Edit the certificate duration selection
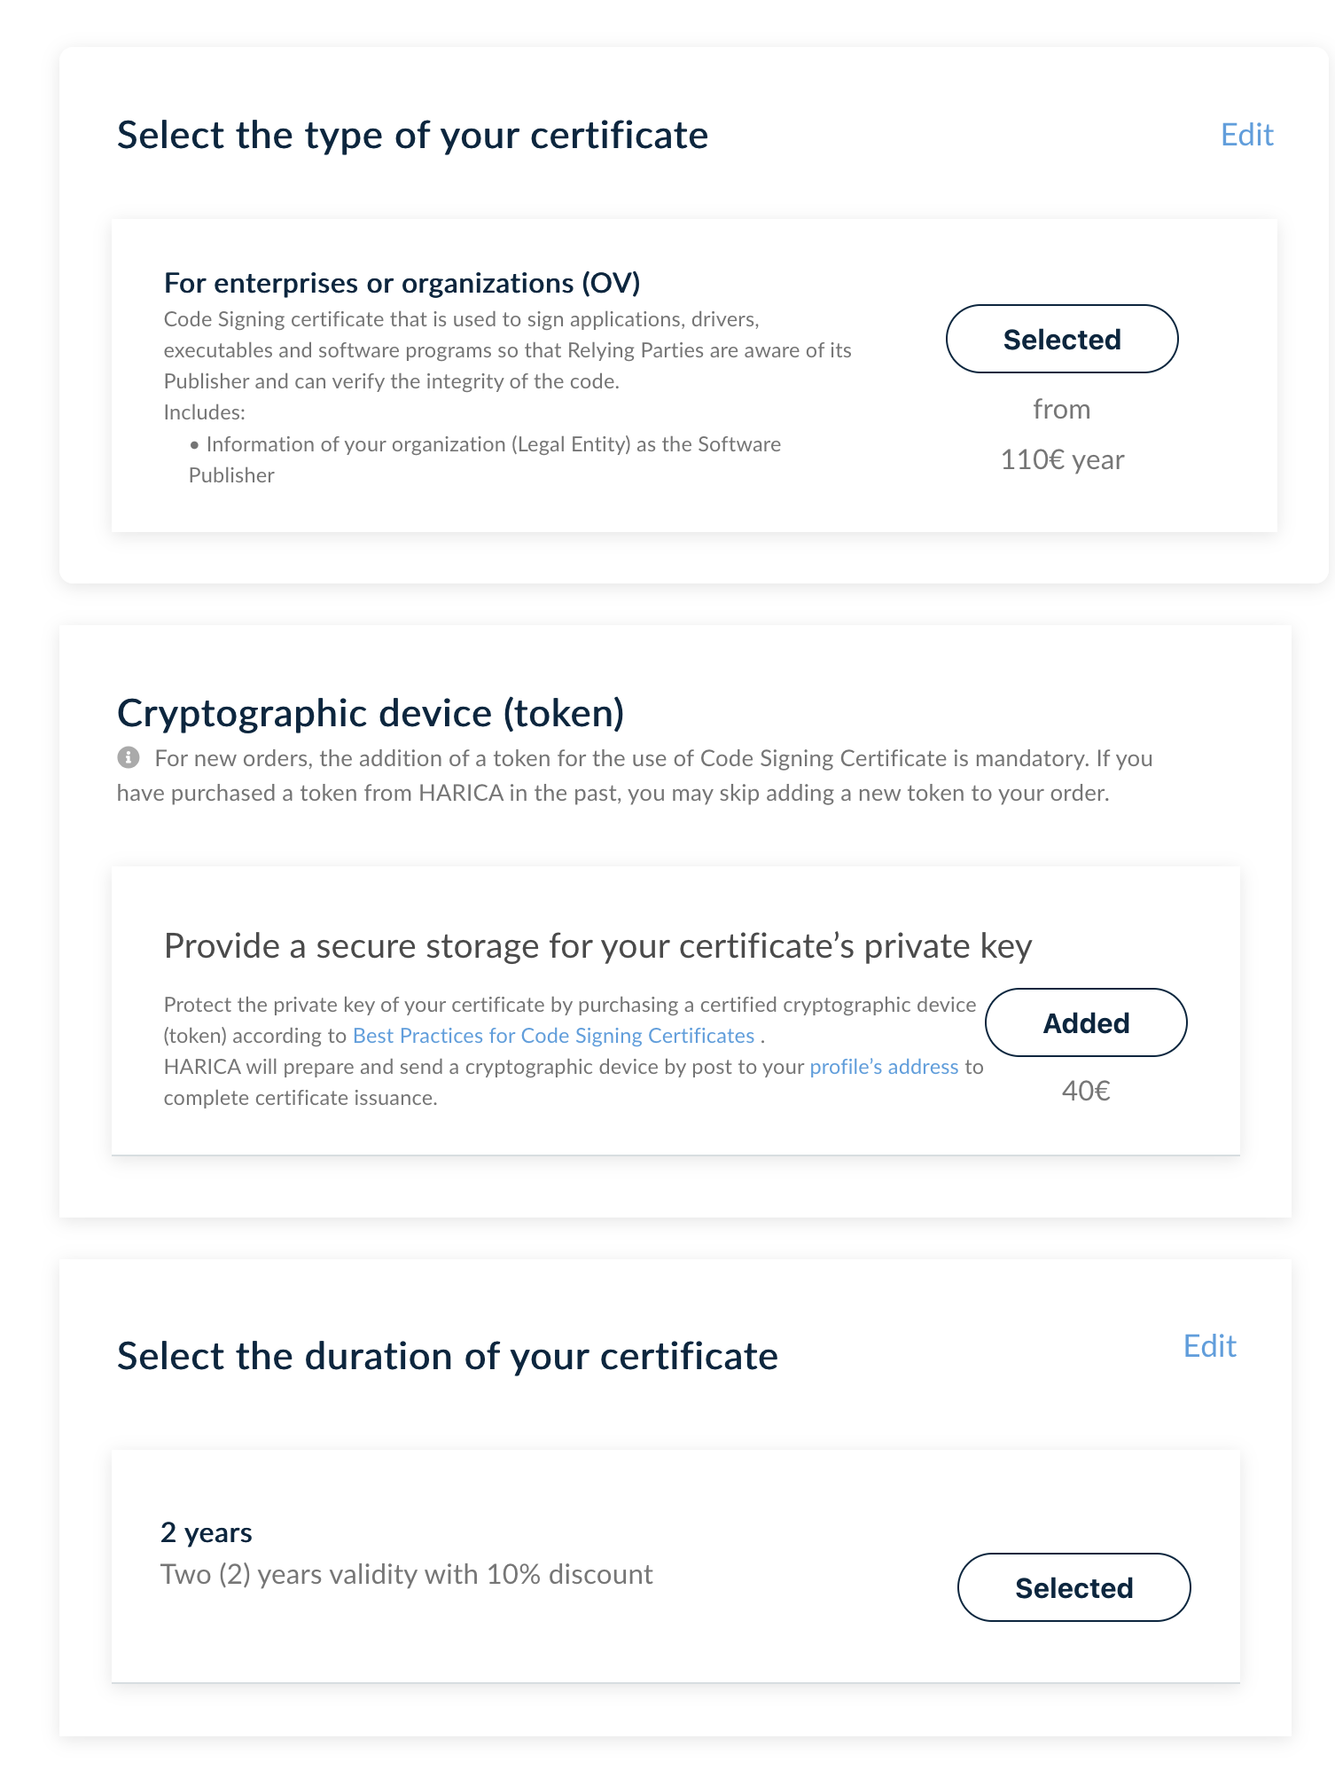Image resolution: width=1335 pixels, height=1770 pixels. click(1209, 1346)
